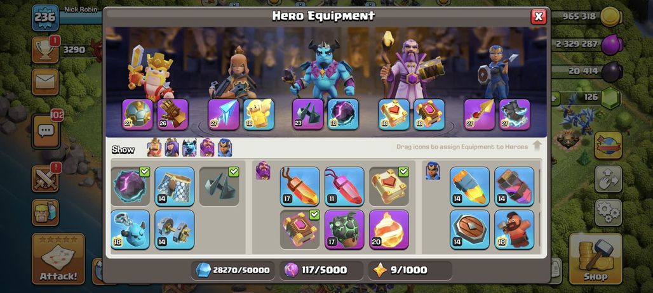The height and width of the screenshot is (293, 653).
Task: Filter equipment by Barbarian King portrait
Action: pos(154,148)
